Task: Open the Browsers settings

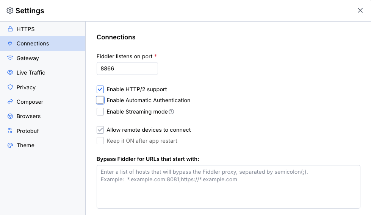Action: pyautogui.click(x=42, y=116)
